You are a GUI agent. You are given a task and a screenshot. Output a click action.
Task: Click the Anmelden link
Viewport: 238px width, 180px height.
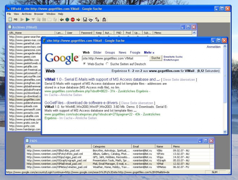pos(214,47)
